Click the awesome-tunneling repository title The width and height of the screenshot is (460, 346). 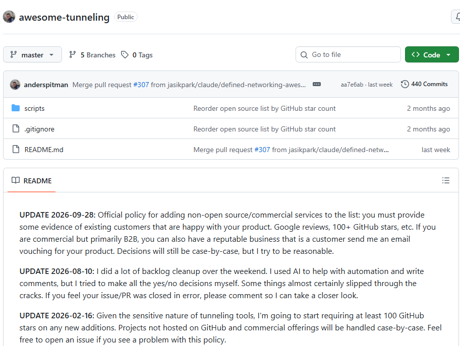(64, 17)
